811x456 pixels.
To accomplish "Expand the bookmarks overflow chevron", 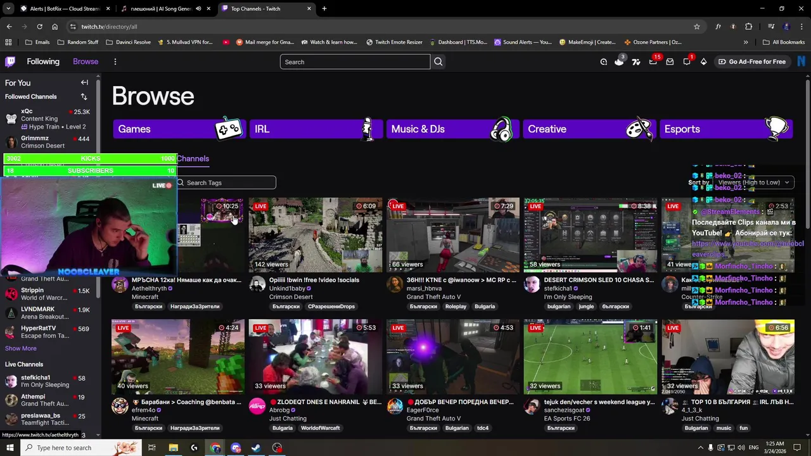I will [746, 42].
